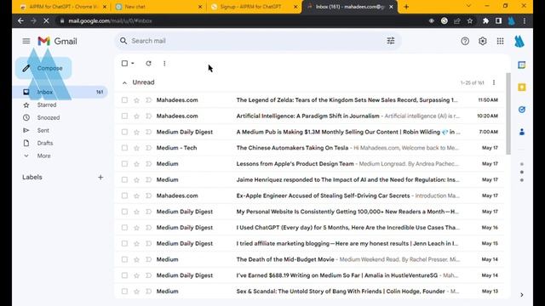Viewport: 545px width, 306px height.
Task: Open toolbar More options menu
Action: click(x=164, y=63)
